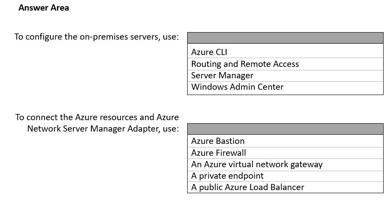The width and height of the screenshot is (392, 202).
Task: Click the 'To connect the Azure resources' line
Action: [97, 117]
